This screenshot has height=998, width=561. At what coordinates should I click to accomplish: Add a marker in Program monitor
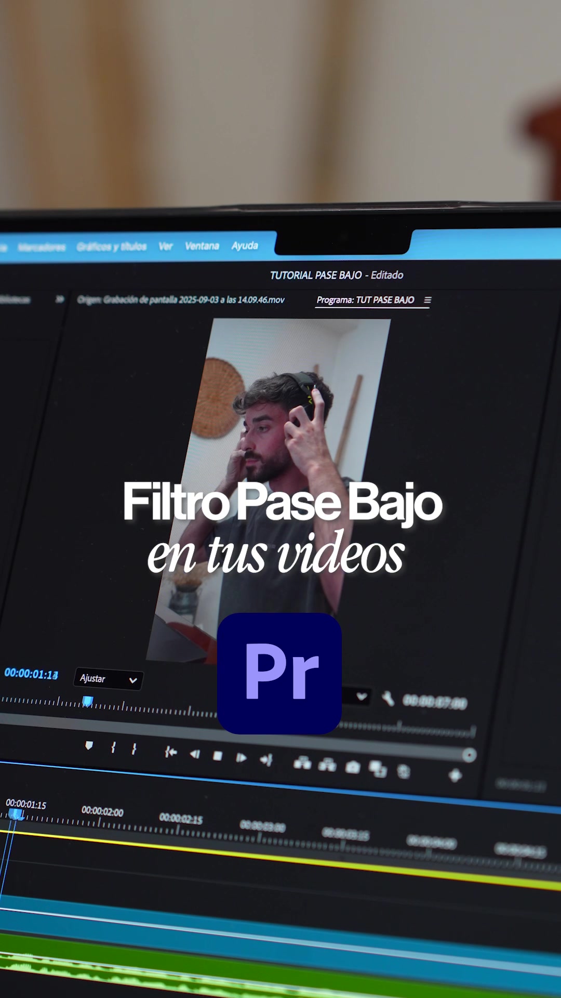89,745
